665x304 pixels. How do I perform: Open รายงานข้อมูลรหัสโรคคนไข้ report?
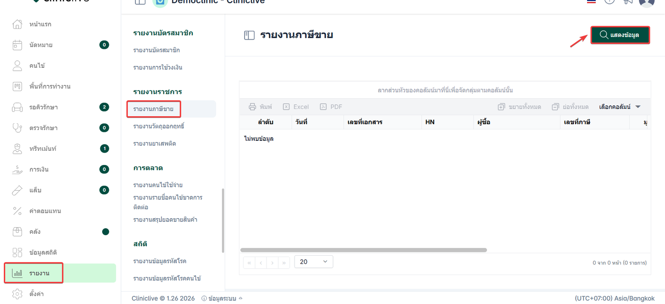(x=167, y=278)
